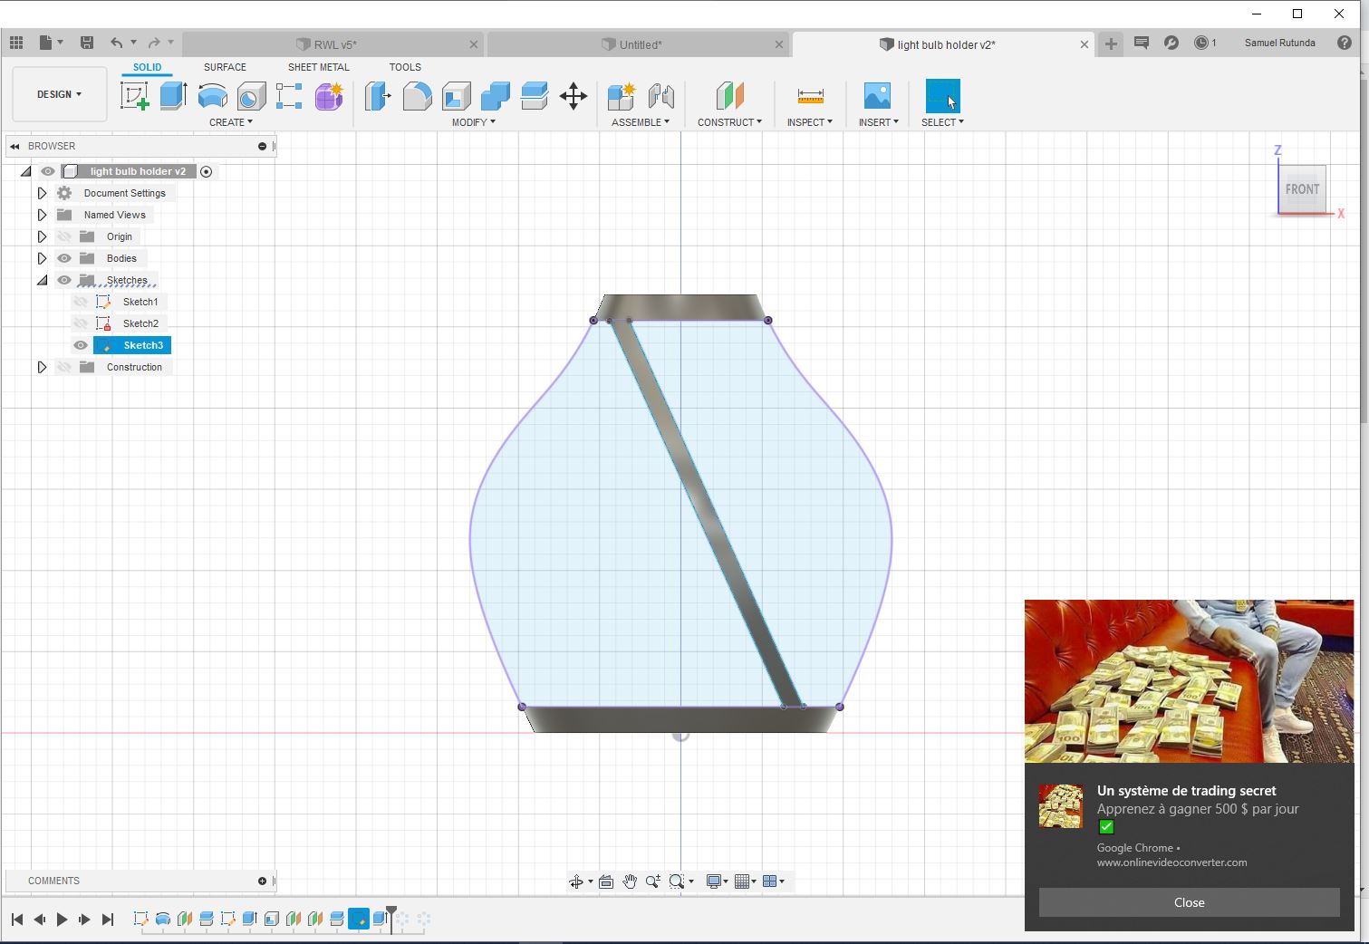Select the Offset Face tool
The image size is (1369, 944).
tap(535, 96)
